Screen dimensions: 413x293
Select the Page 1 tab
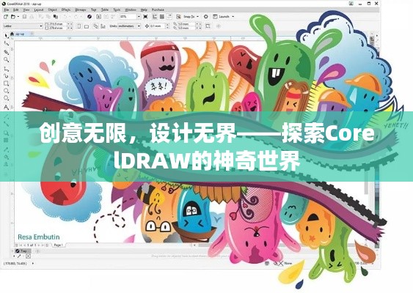(x=58, y=245)
